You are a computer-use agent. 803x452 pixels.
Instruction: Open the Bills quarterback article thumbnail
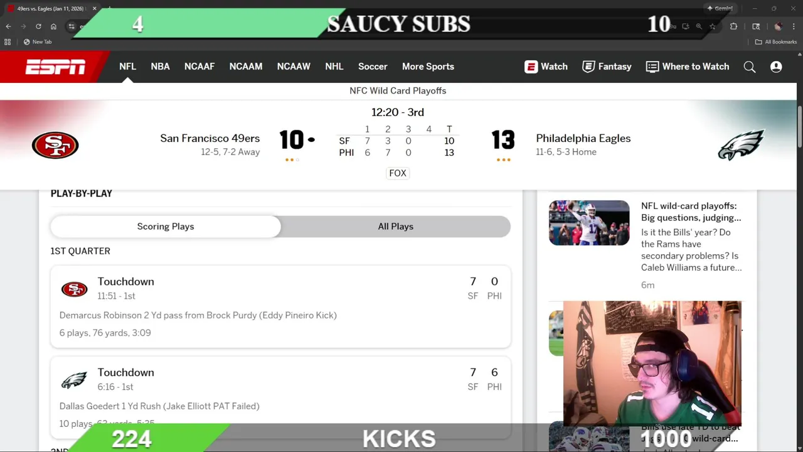pyautogui.click(x=589, y=223)
